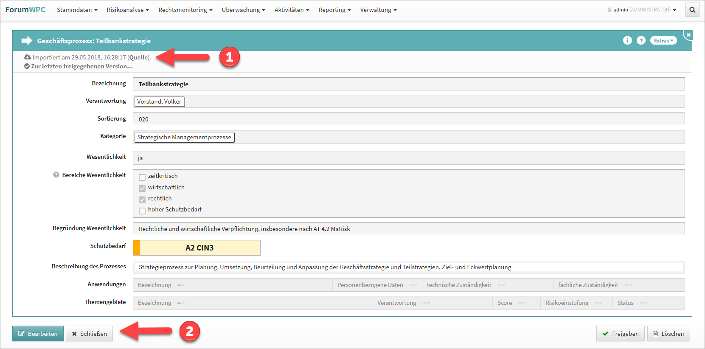This screenshot has width=705, height=349.
Task: Sort Anwendungen by Bezeichnung column arrows
Action: tap(181, 285)
